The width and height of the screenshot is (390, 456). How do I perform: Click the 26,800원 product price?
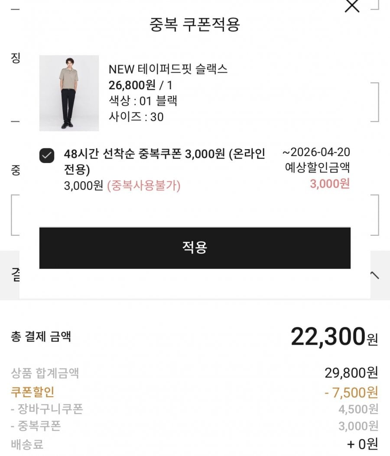point(132,85)
